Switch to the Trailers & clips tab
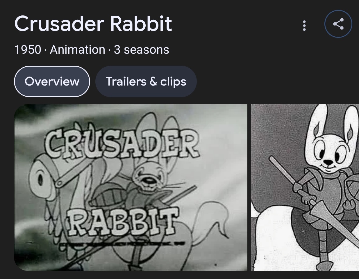 click(146, 81)
